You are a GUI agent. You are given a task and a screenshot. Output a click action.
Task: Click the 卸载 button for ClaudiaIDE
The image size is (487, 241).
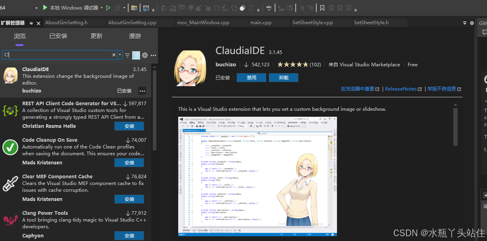(283, 78)
